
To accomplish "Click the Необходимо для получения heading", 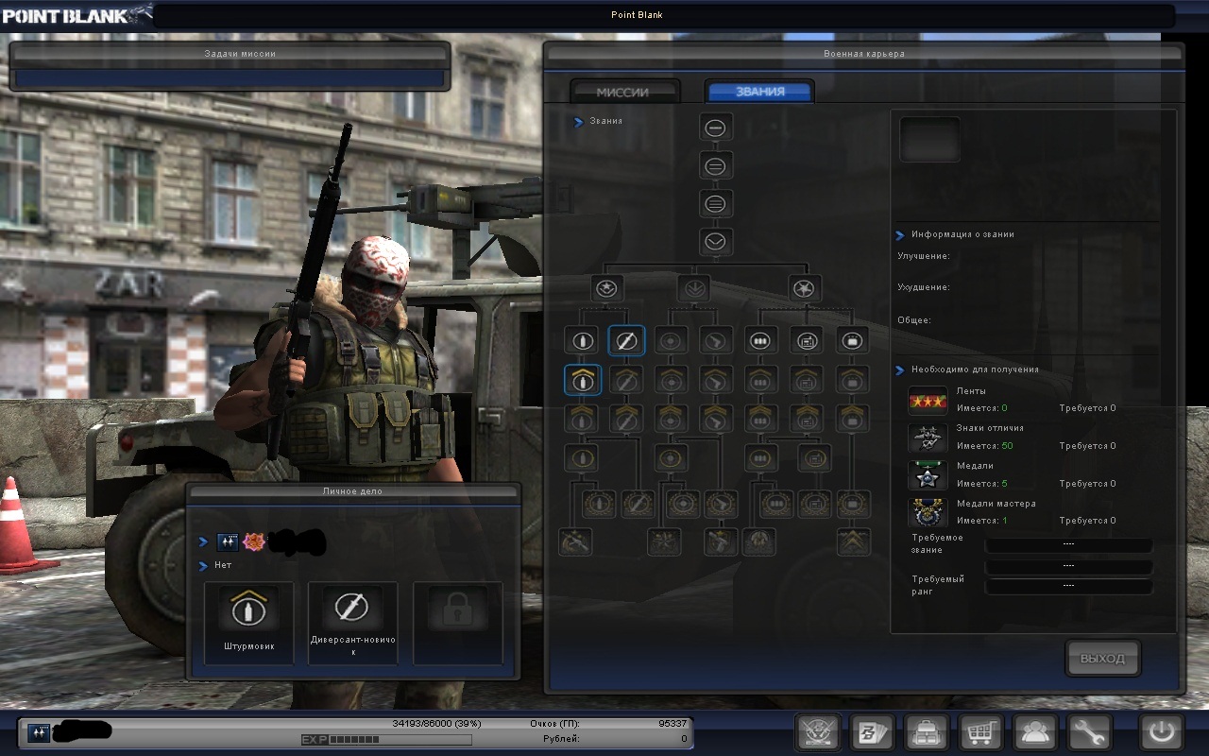I will (975, 369).
